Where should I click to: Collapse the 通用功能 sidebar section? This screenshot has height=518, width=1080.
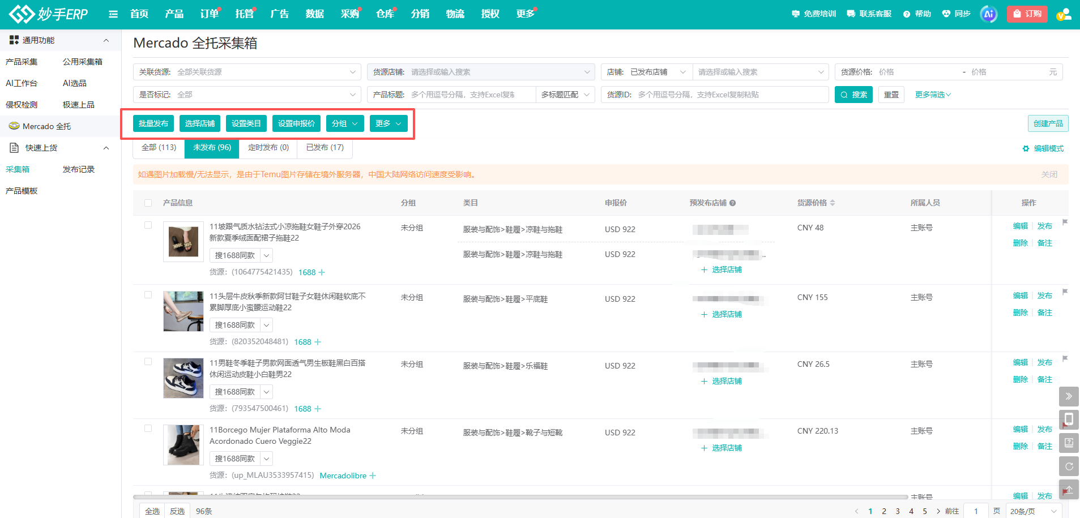106,40
